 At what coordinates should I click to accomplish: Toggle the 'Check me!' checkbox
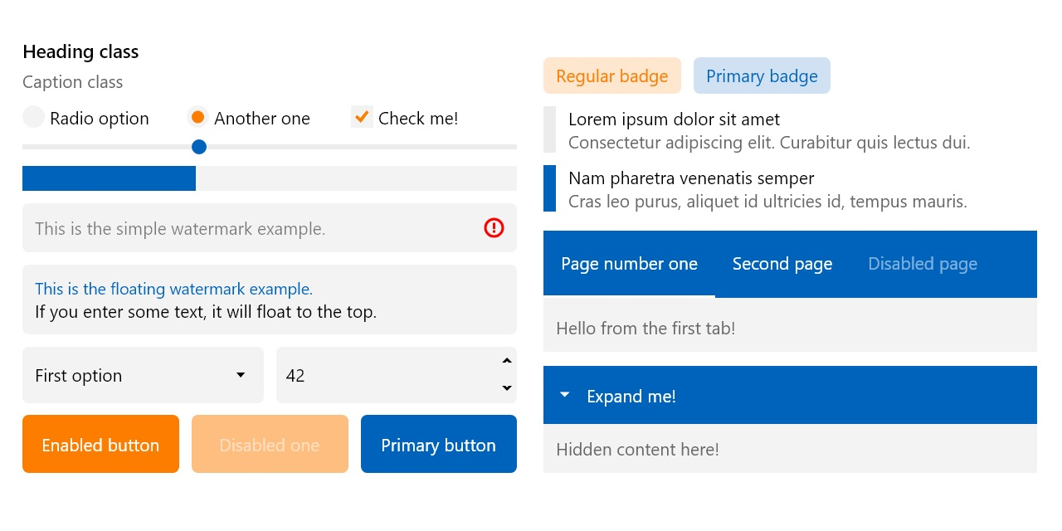point(361,117)
